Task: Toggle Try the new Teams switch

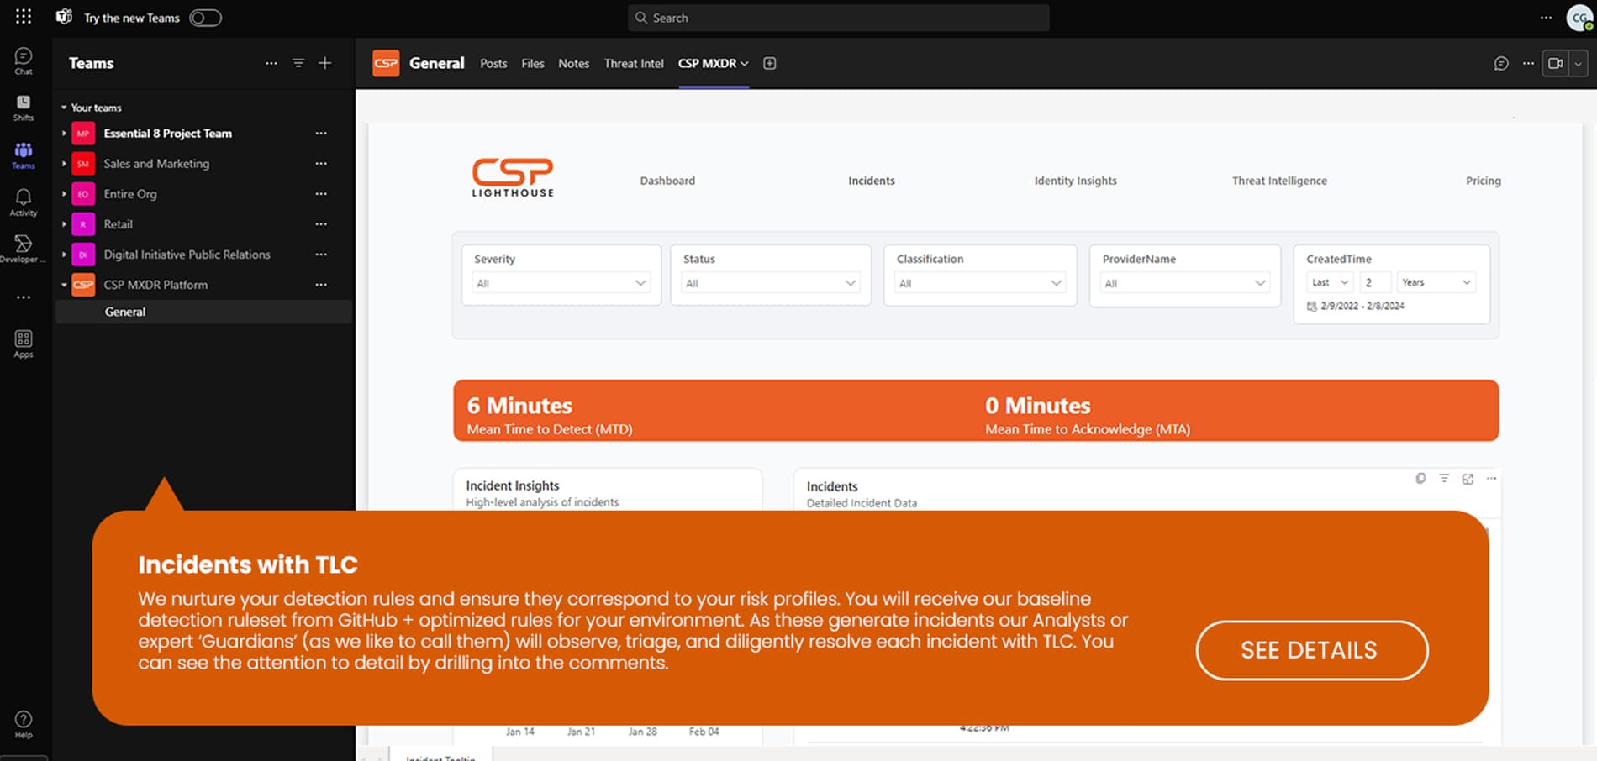Action: pos(205,18)
